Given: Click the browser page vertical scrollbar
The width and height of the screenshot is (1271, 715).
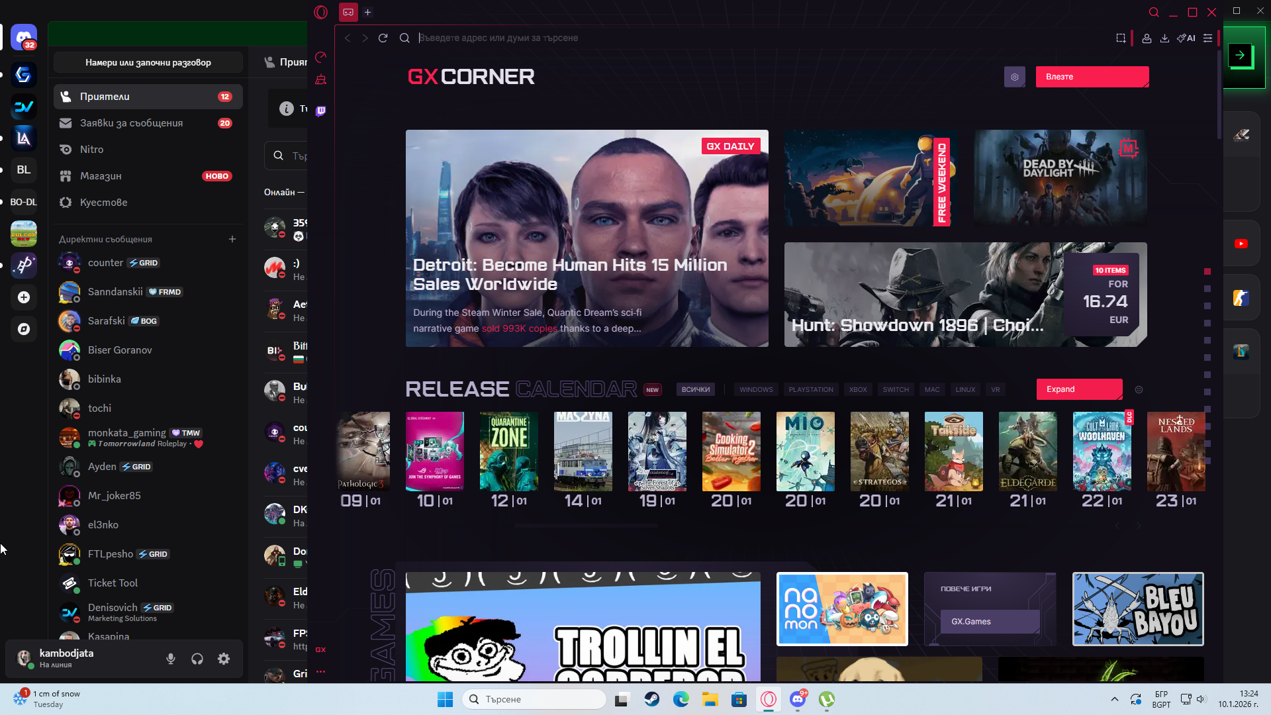Looking at the screenshot, I should pyautogui.click(x=1219, y=93).
